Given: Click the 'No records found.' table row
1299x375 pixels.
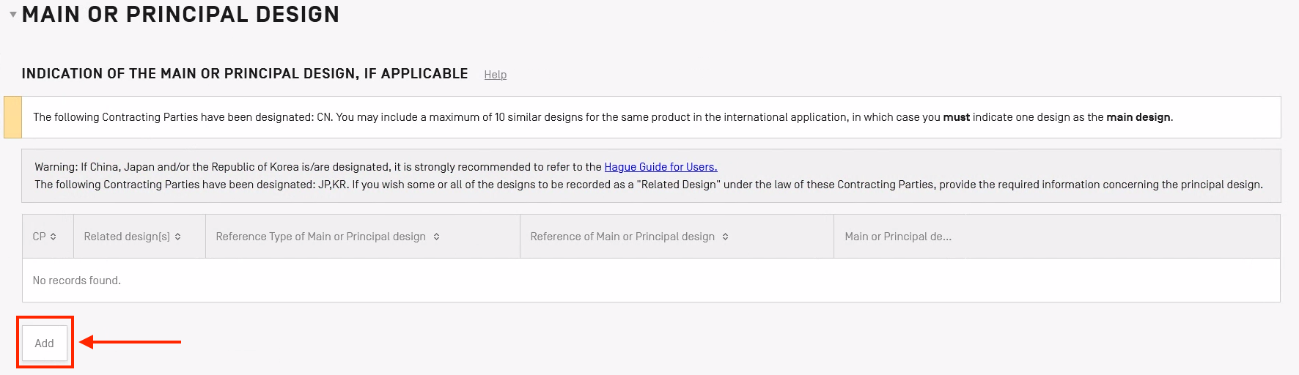Looking at the screenshot, I should click(x=77, y=281).
